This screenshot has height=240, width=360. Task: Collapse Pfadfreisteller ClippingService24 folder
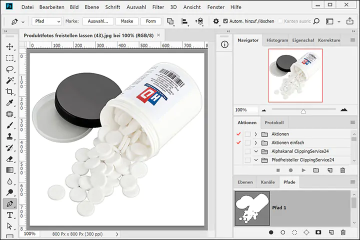point(256,160)
